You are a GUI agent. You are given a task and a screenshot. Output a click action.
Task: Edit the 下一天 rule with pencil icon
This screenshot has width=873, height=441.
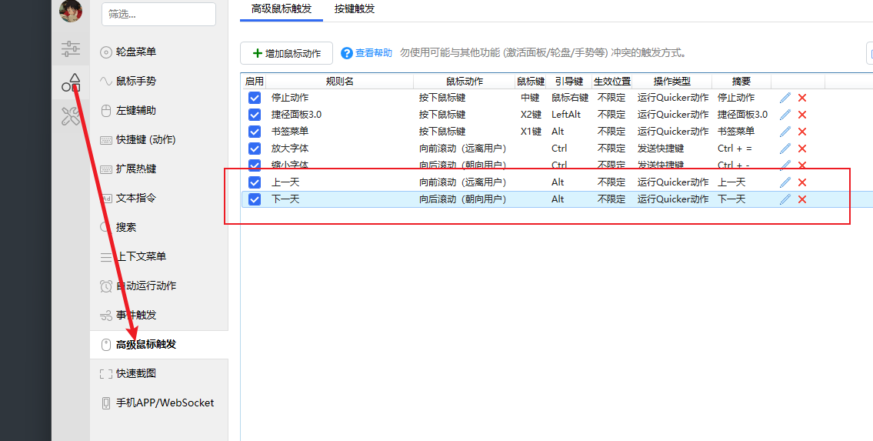click(x=785, y=199)
